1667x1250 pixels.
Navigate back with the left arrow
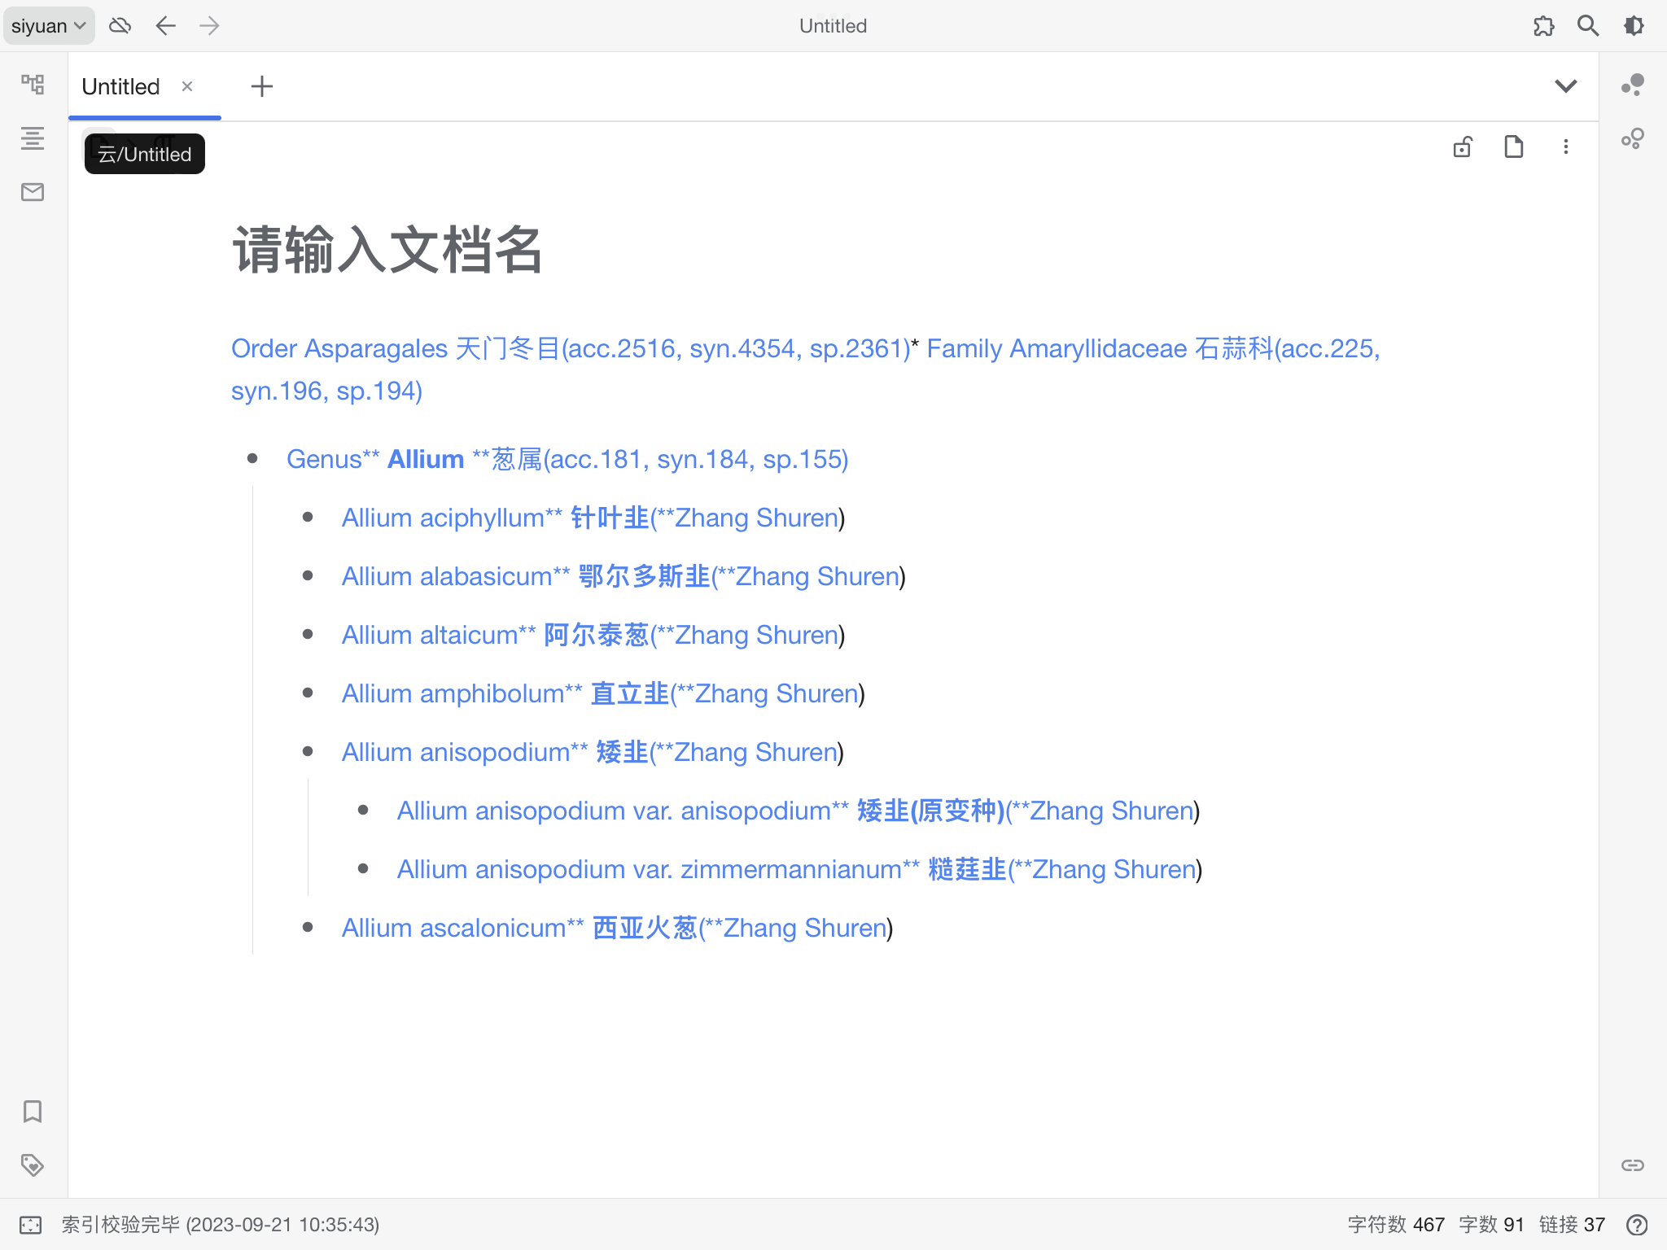(166, 25)
